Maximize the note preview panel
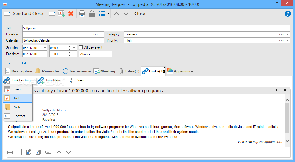The width and height of the screenshot is (295, 162). coord(276,90)
